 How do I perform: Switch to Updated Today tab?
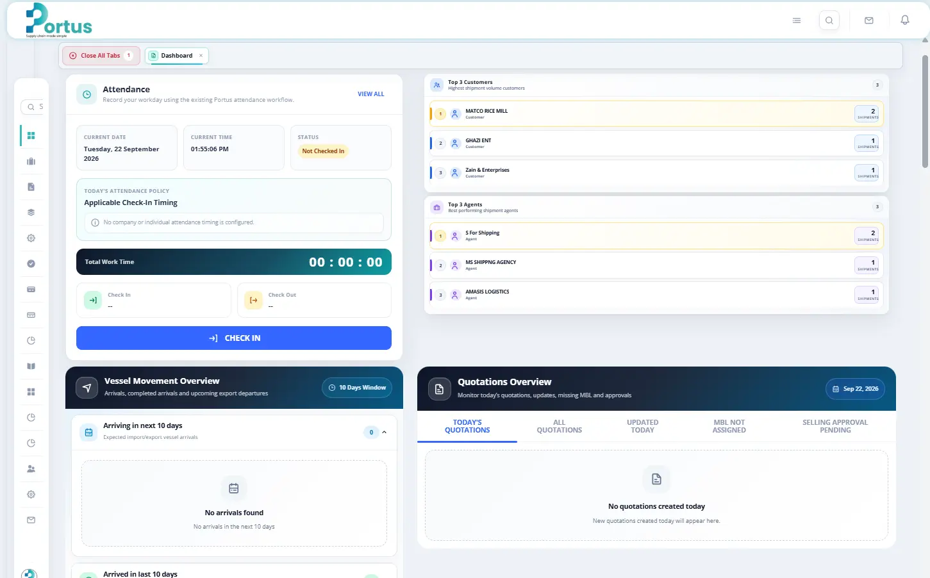pyautogui.click(x=643, y=426)
